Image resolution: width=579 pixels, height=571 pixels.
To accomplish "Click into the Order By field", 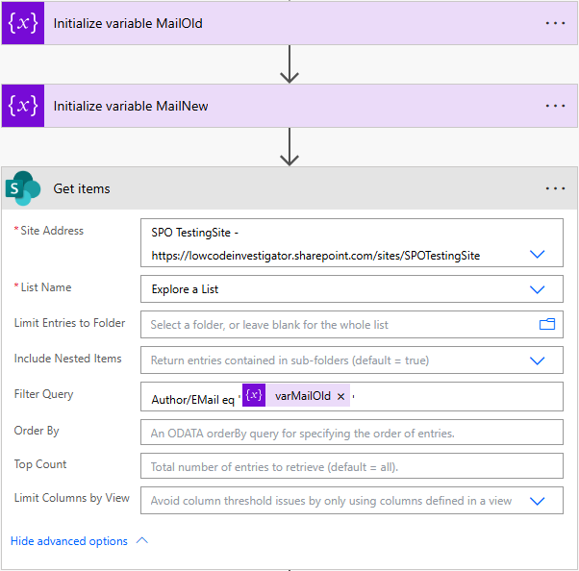I will coord(351,433).
